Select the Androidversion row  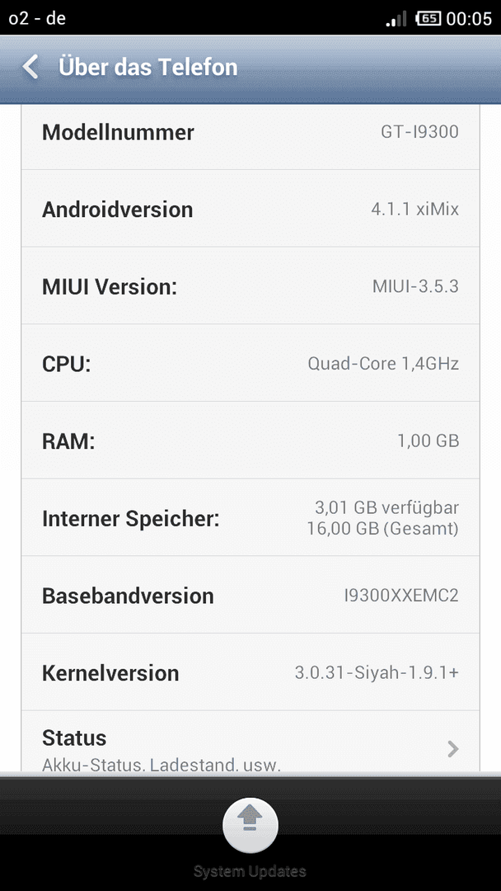pos(250,209)
